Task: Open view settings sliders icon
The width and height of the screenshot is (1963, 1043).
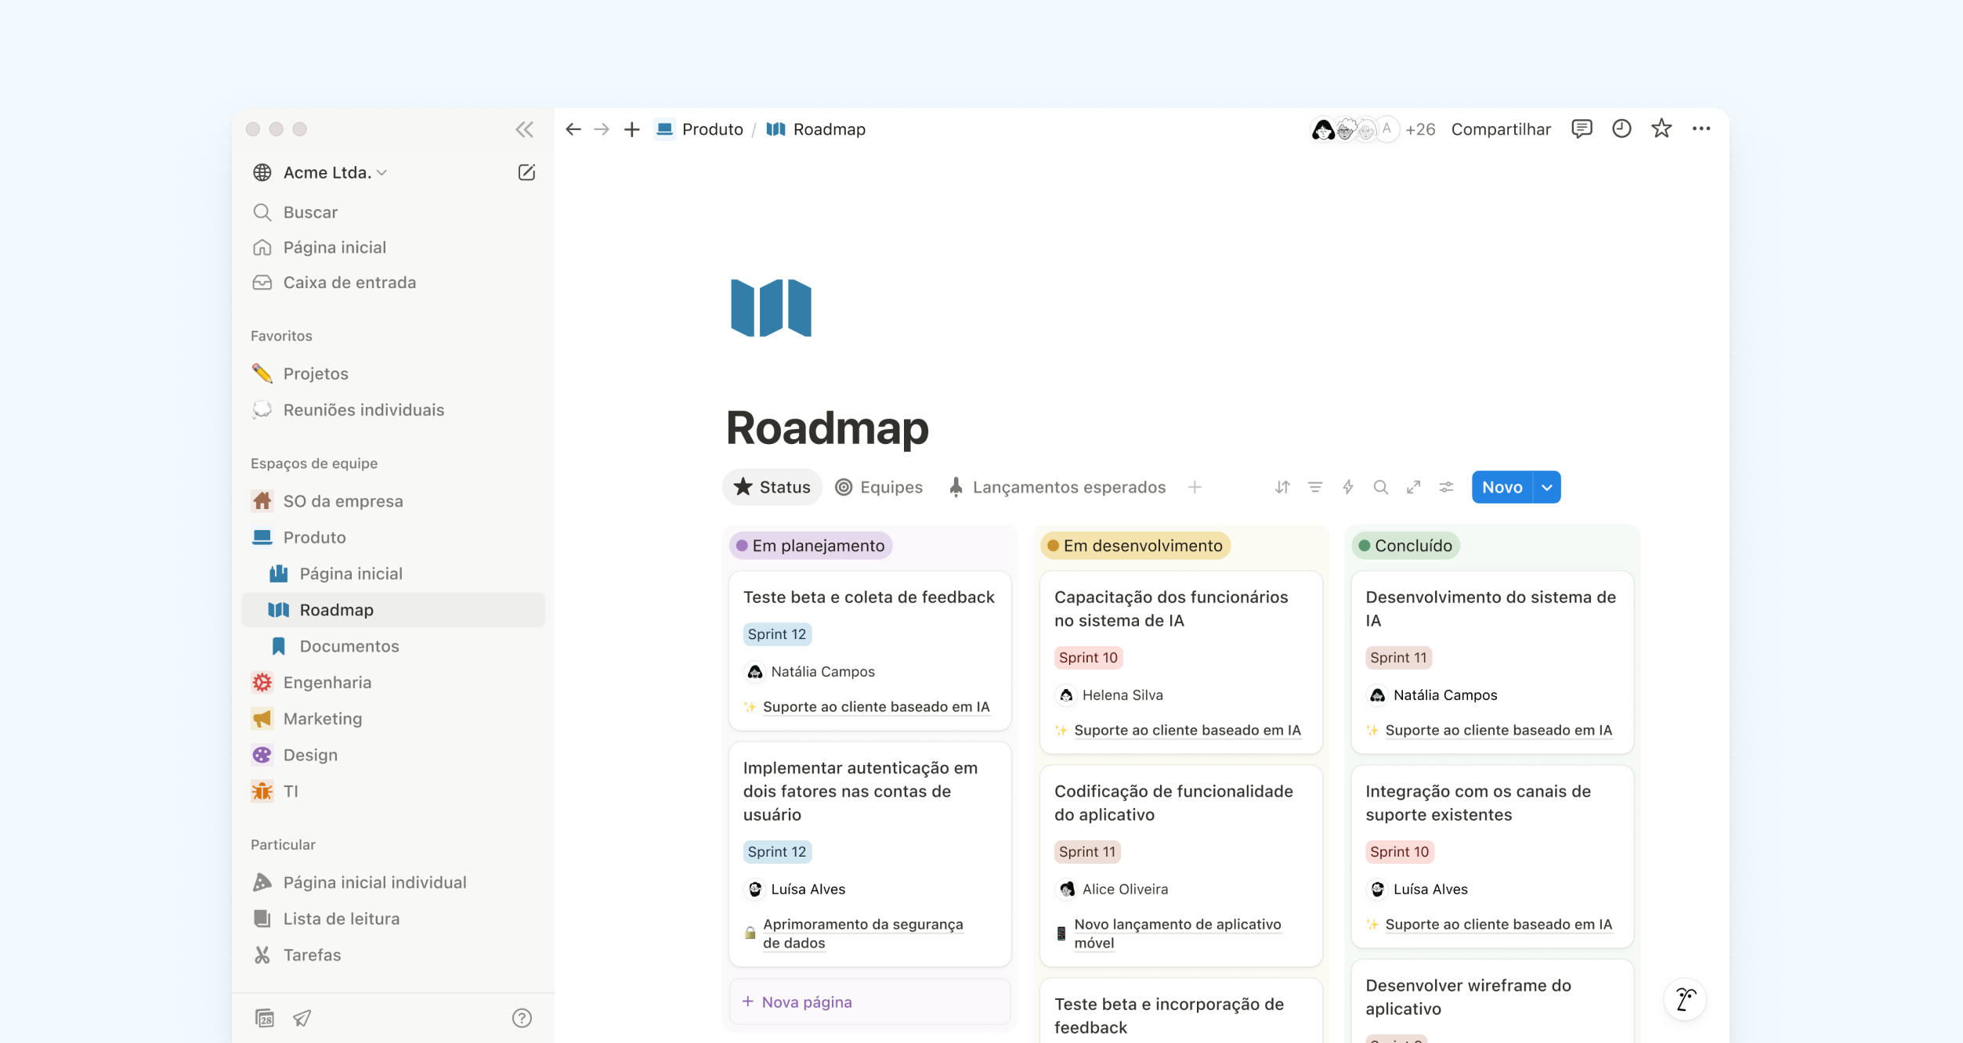Action: (1447, 487)
